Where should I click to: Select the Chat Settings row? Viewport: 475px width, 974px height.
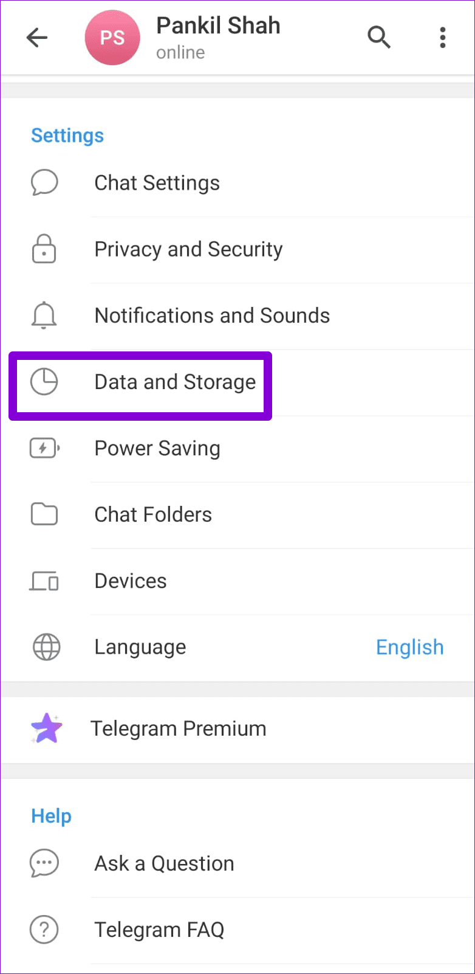[157, 182]
